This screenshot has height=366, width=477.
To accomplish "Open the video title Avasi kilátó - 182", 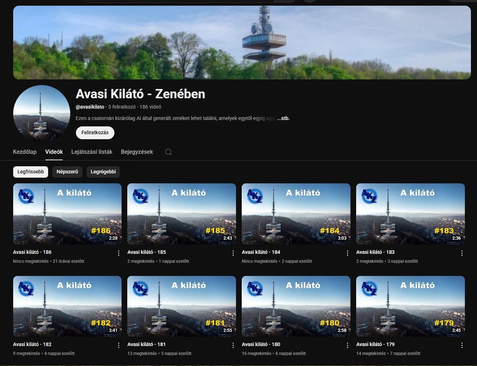I will [x=32, y=344].
